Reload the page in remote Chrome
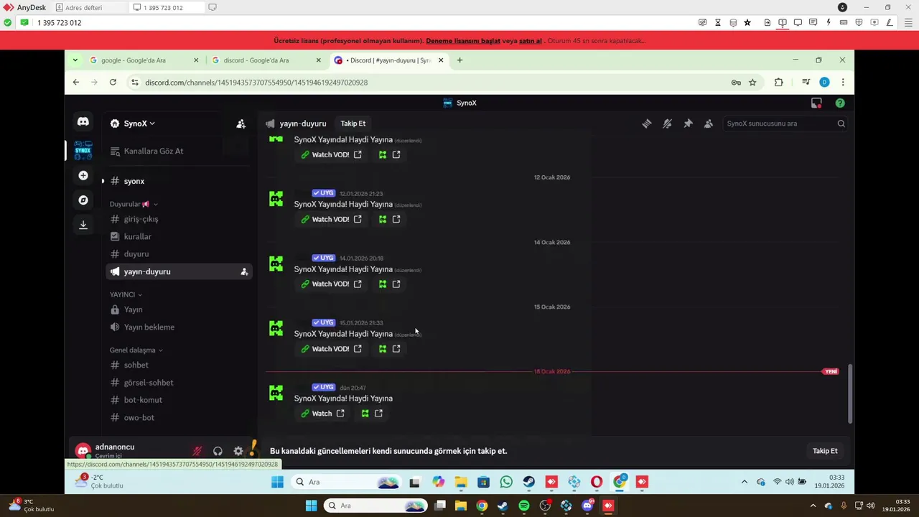The width and height of the screenshot is (919, 517). pos(113,83)
